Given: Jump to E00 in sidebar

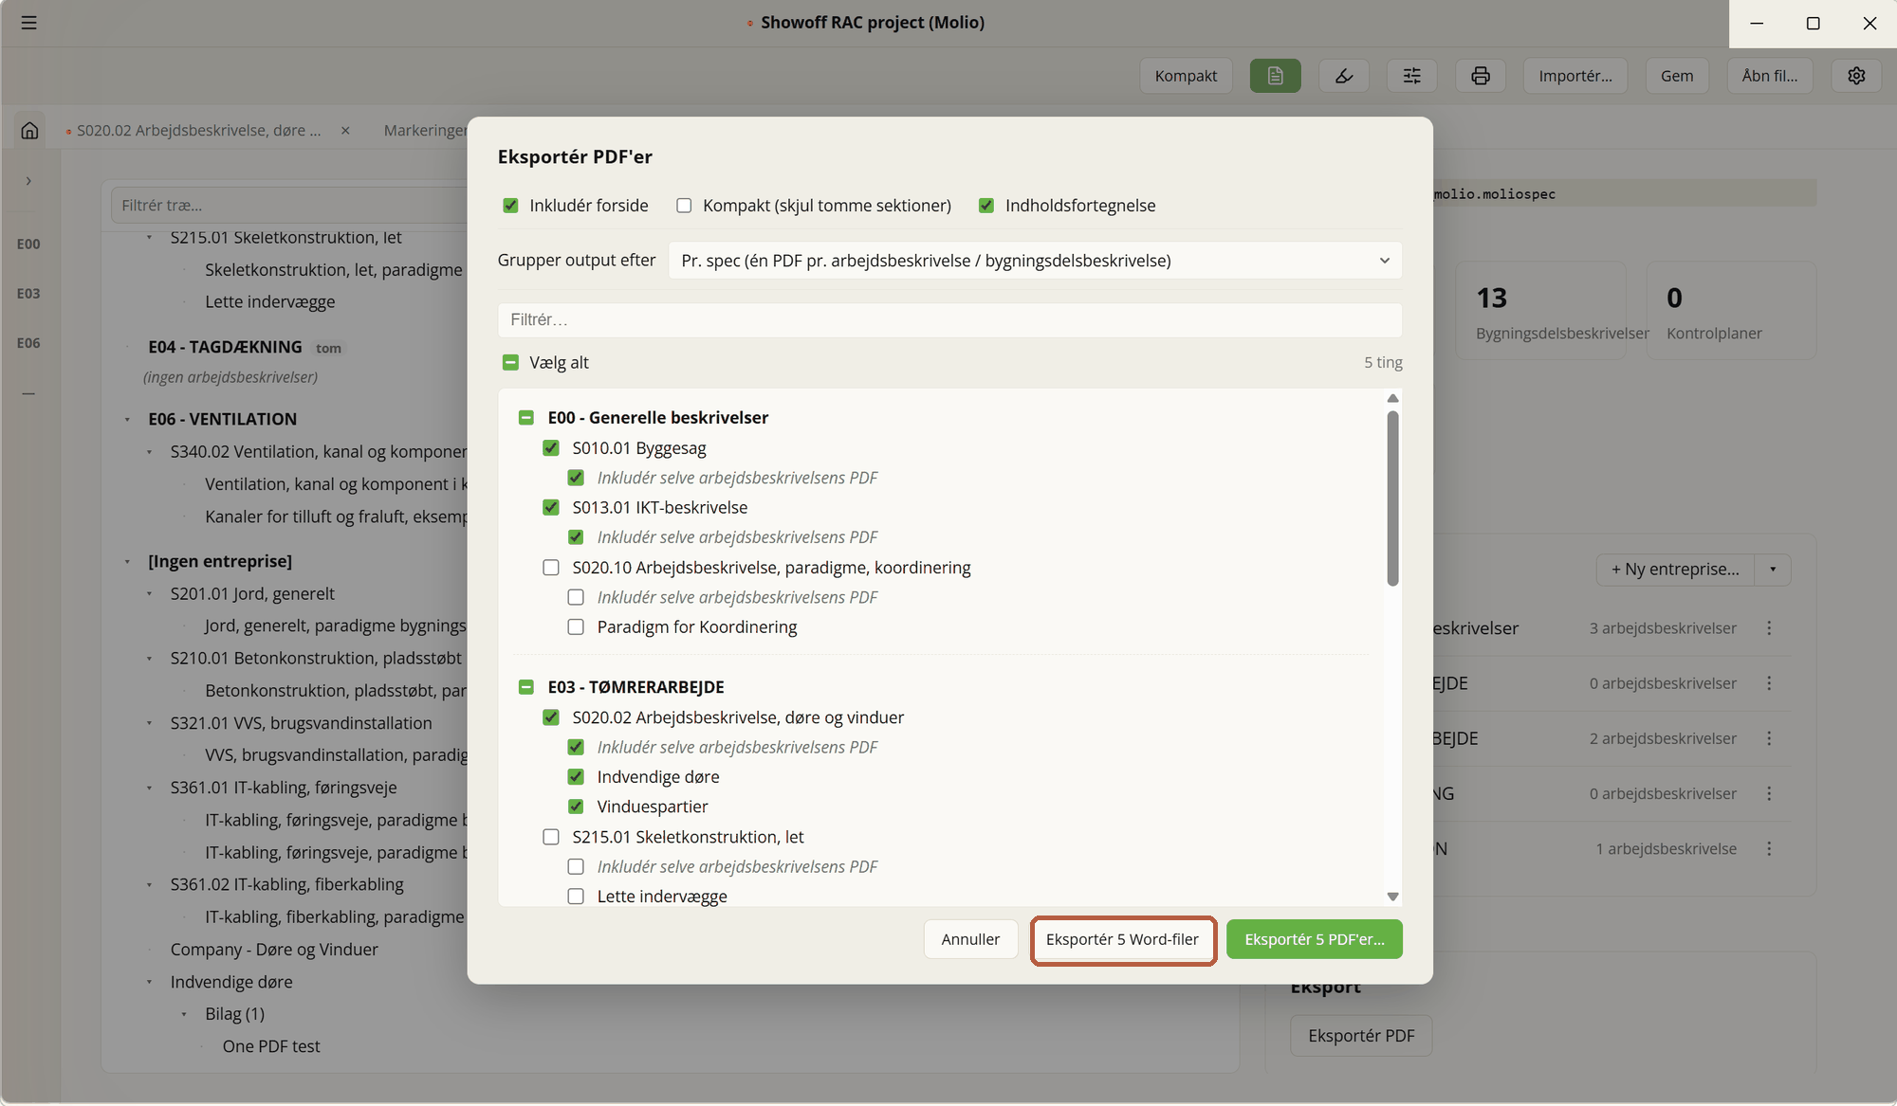Looking at the screenshot, I should click(28, 245).
